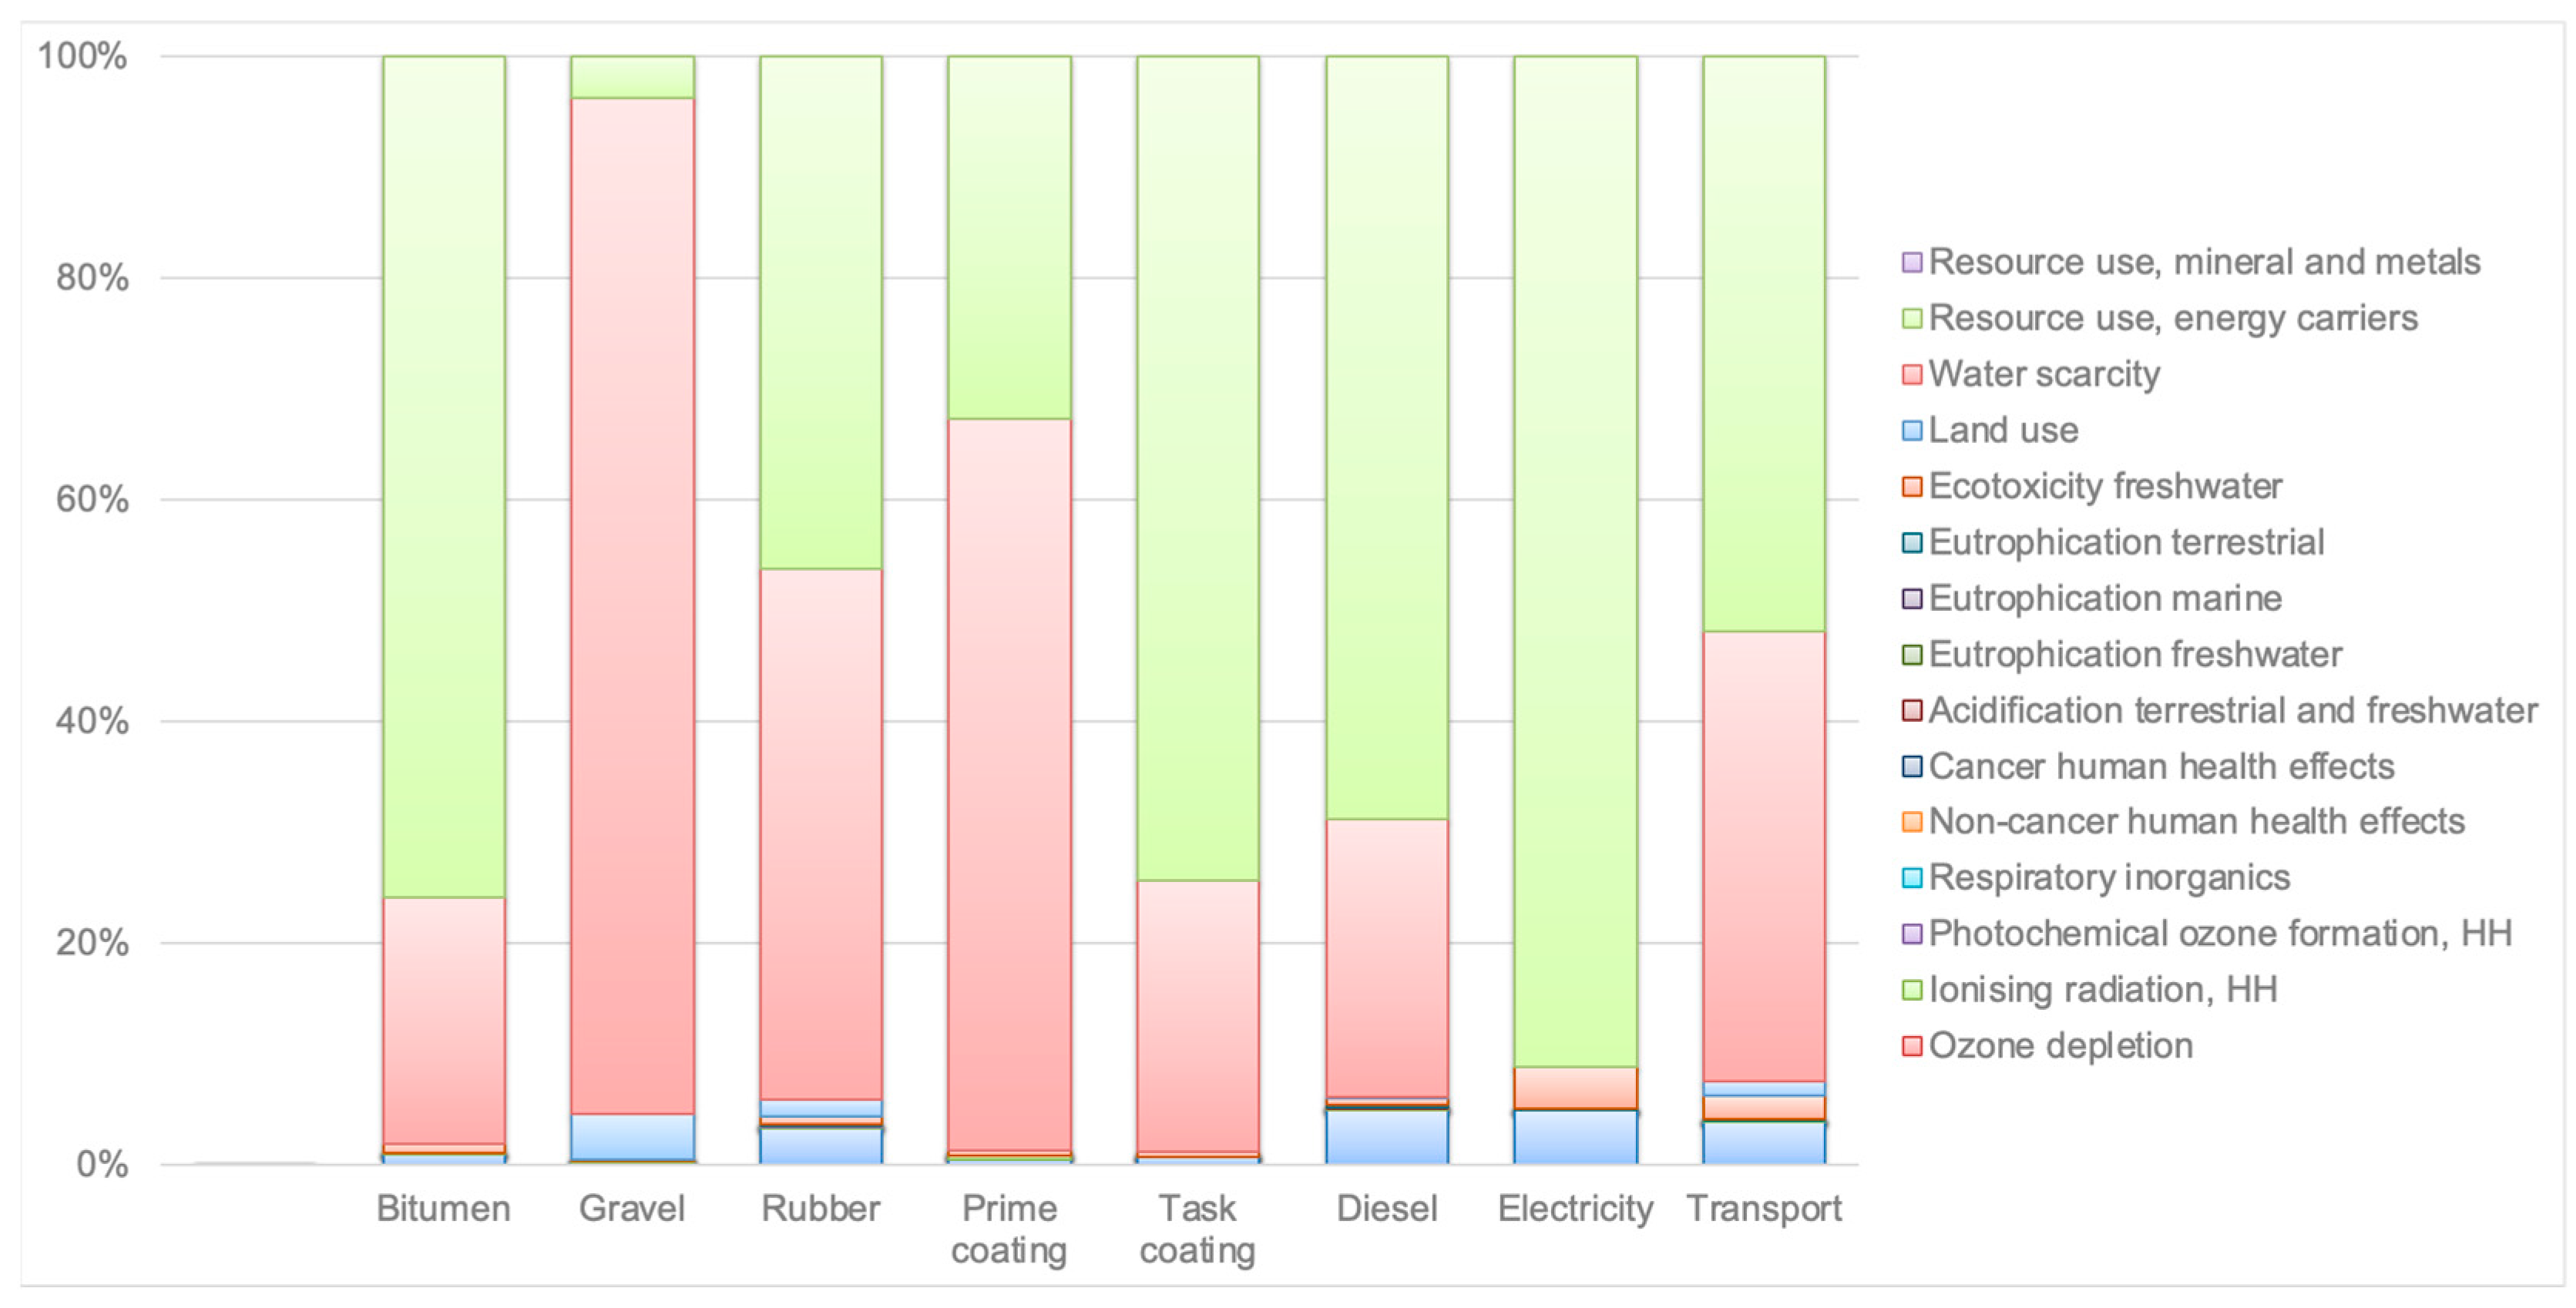Click the pink water scarcity segment of Gravel bar
This screenshot has width=2576, height=1308.
point(632,600)
